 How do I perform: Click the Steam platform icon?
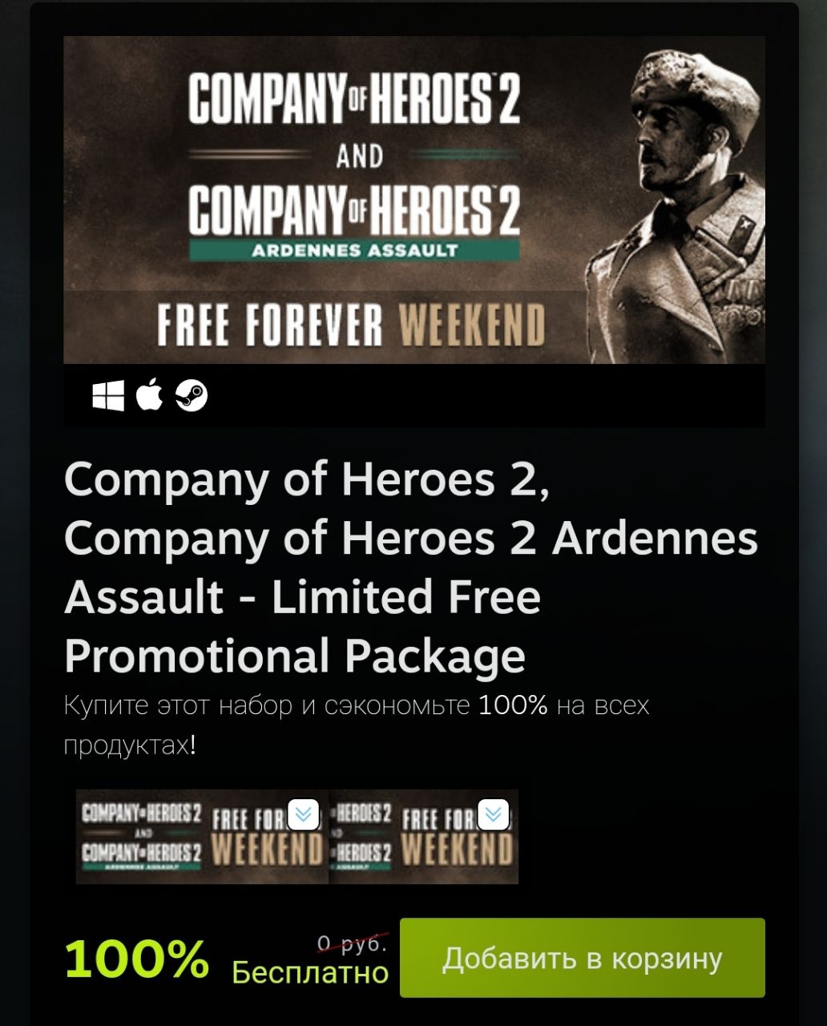click(x=192, y=395)
